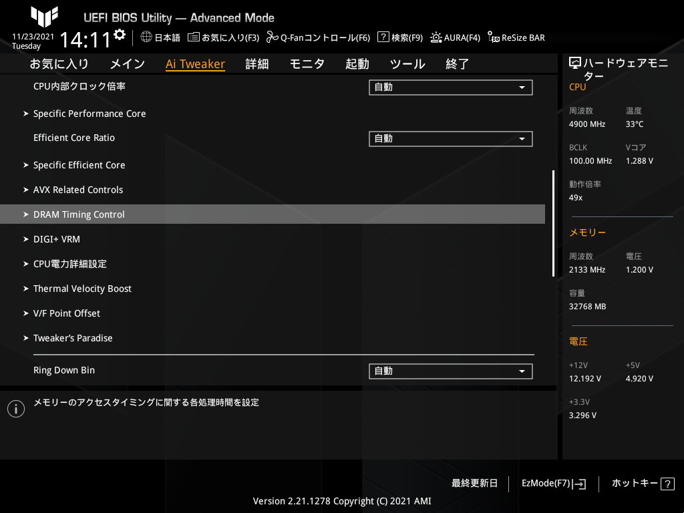Click the TUF logo at top left

click(x=45, y=16)
